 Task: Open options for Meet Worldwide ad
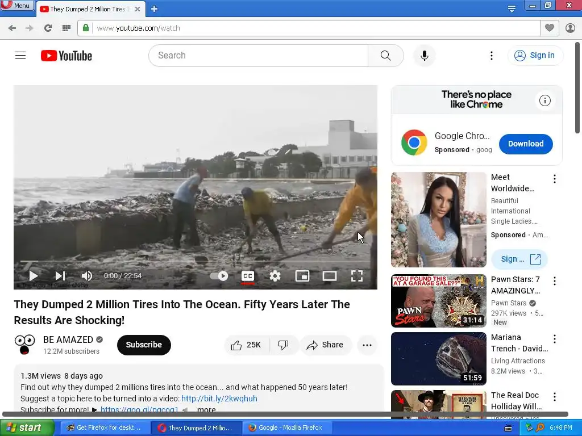click(555, 179)
